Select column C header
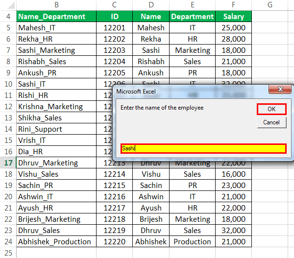This screenshot has width=294, height=258. coord(114,5)
